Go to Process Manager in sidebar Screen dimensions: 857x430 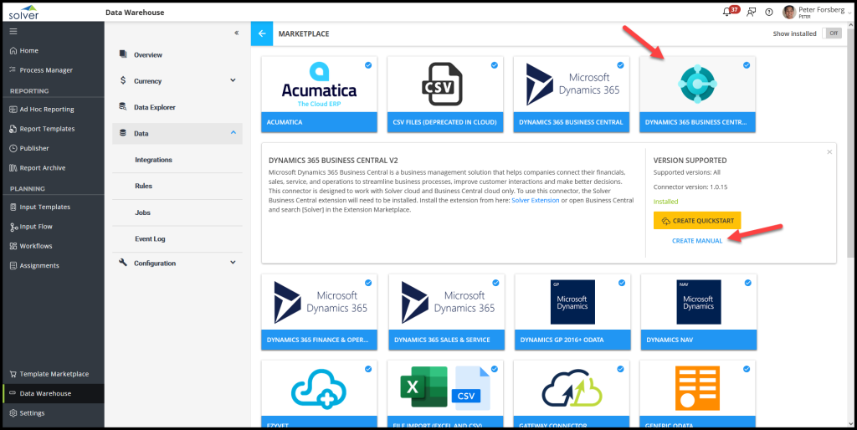tap(46, 70)
